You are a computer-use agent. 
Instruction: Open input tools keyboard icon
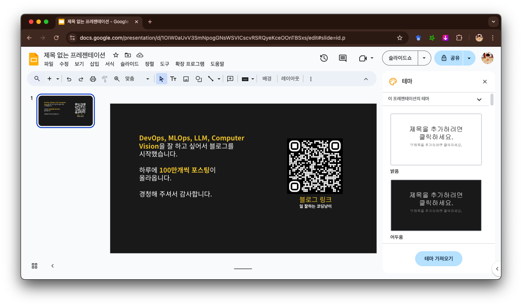coord(245,79)
